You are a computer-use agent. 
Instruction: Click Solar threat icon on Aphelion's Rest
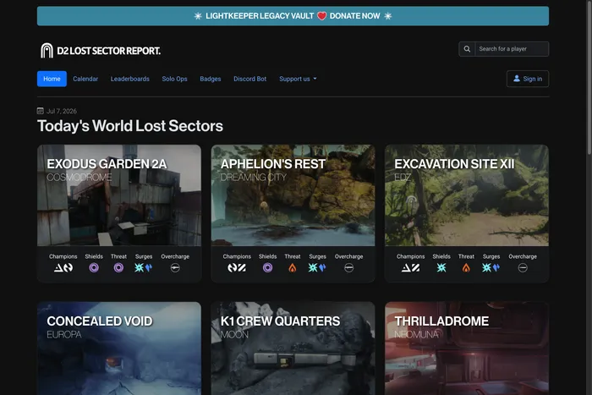(x=293, y=268)
